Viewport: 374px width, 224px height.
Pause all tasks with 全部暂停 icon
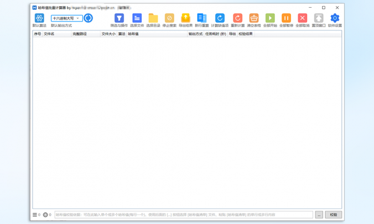pyautogui.click(x=286, y=18)
